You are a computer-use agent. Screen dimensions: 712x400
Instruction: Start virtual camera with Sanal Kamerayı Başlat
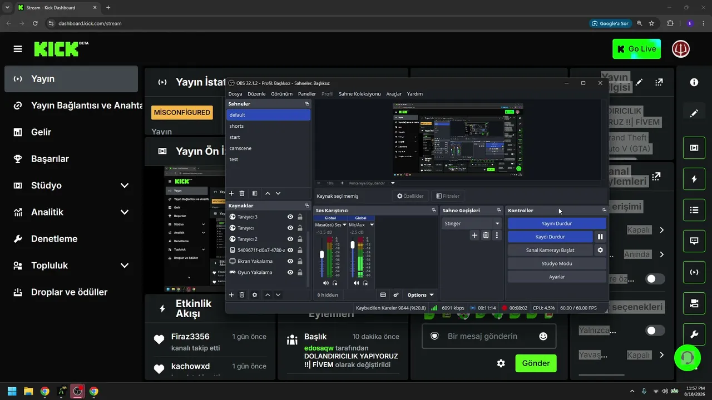point(550,250)
